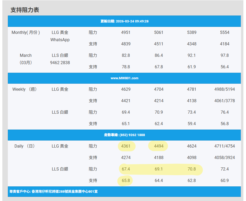
Task: Click the WhatsApp number 9462 2838
Action: 60,63
